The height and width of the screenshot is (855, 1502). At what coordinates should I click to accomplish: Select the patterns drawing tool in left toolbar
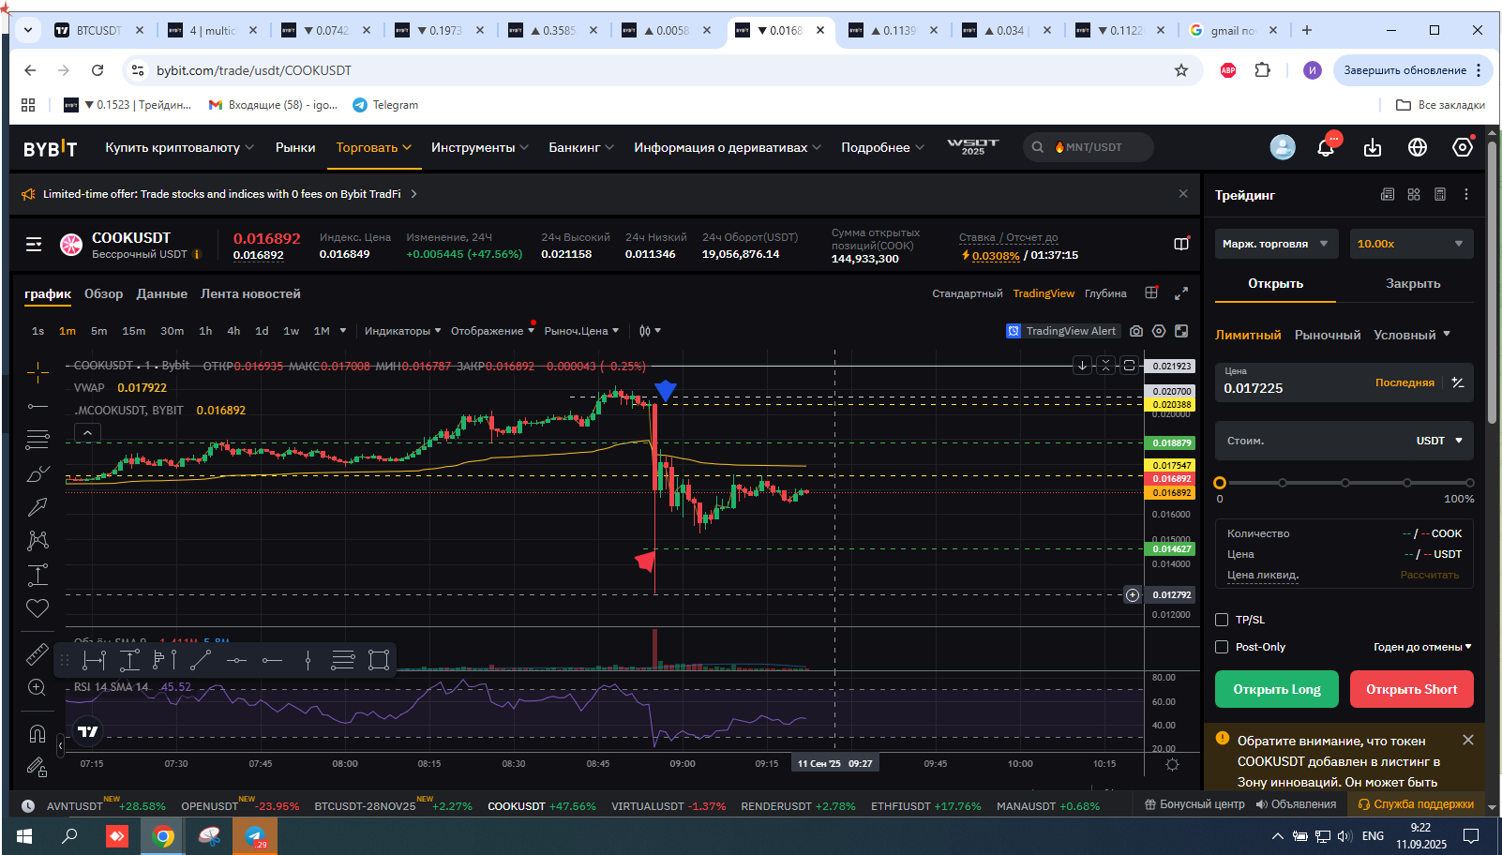[x=38, y=541]
